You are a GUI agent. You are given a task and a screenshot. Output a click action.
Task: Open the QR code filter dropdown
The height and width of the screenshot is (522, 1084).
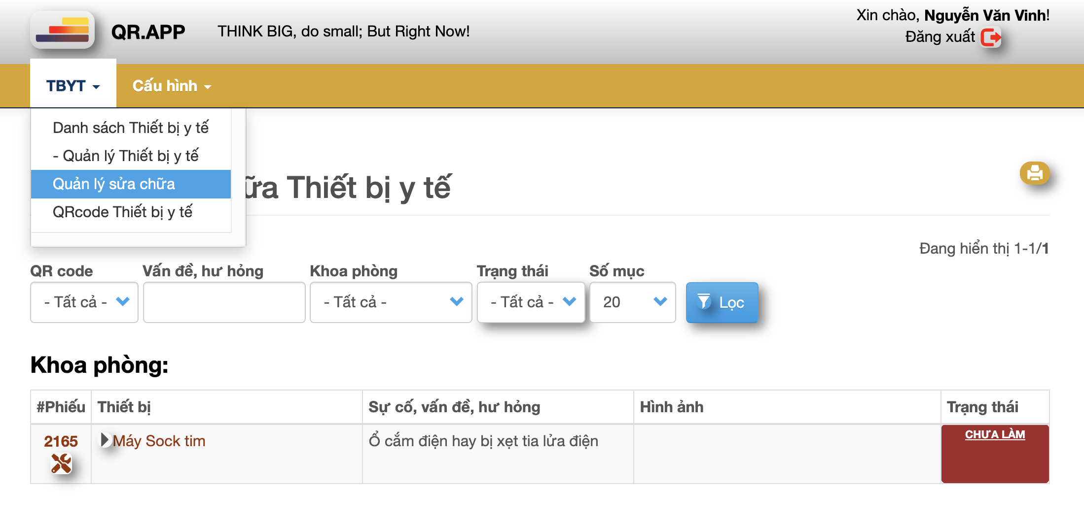pyautogui.click(x=84, y=302)
